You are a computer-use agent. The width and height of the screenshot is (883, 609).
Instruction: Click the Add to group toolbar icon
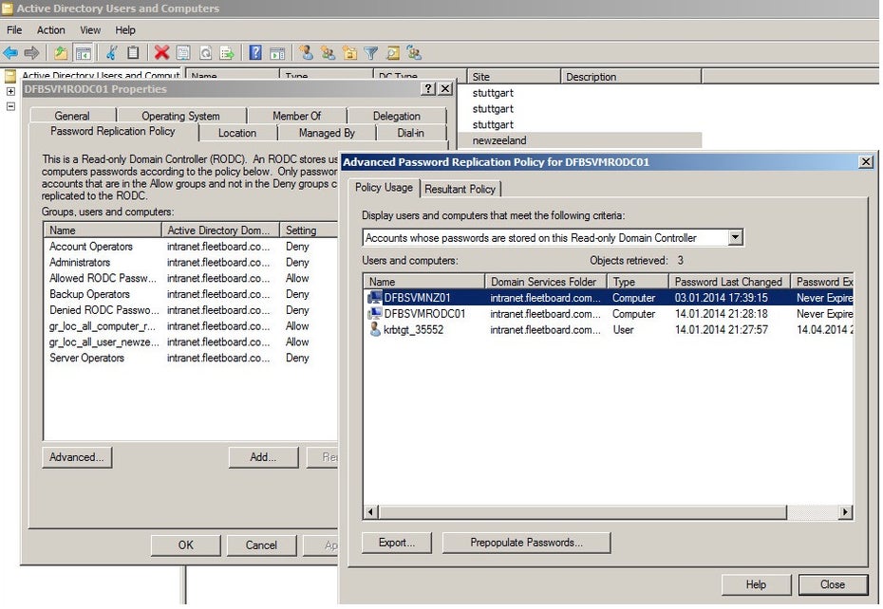(415, 53)
